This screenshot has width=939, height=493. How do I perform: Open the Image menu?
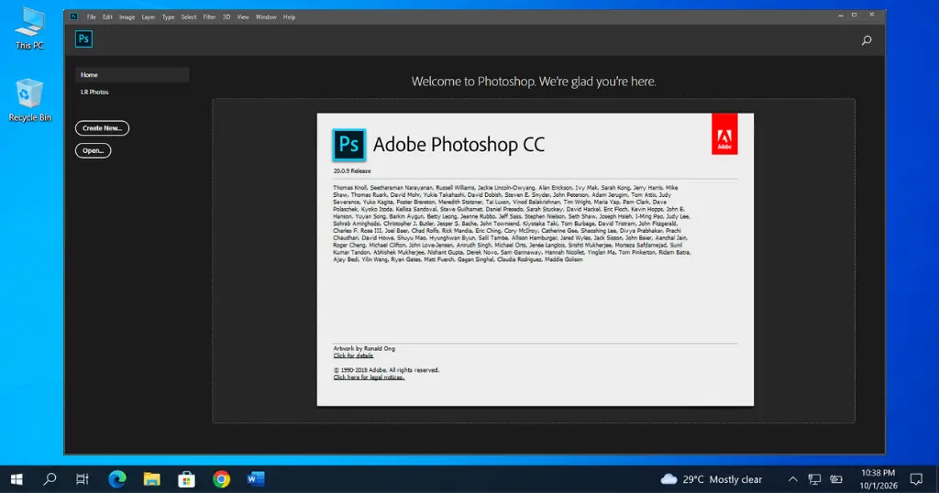[x=127, y=16]
